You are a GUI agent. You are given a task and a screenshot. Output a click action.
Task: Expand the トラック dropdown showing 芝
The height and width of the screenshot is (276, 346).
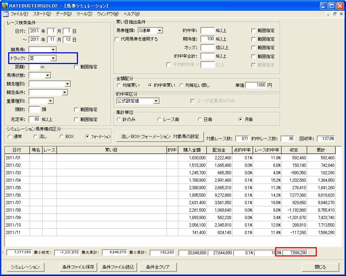click(53, 58)
